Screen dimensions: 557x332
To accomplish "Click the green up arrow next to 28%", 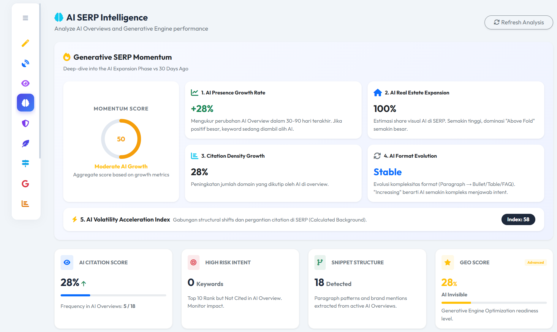I will [84, 284].
